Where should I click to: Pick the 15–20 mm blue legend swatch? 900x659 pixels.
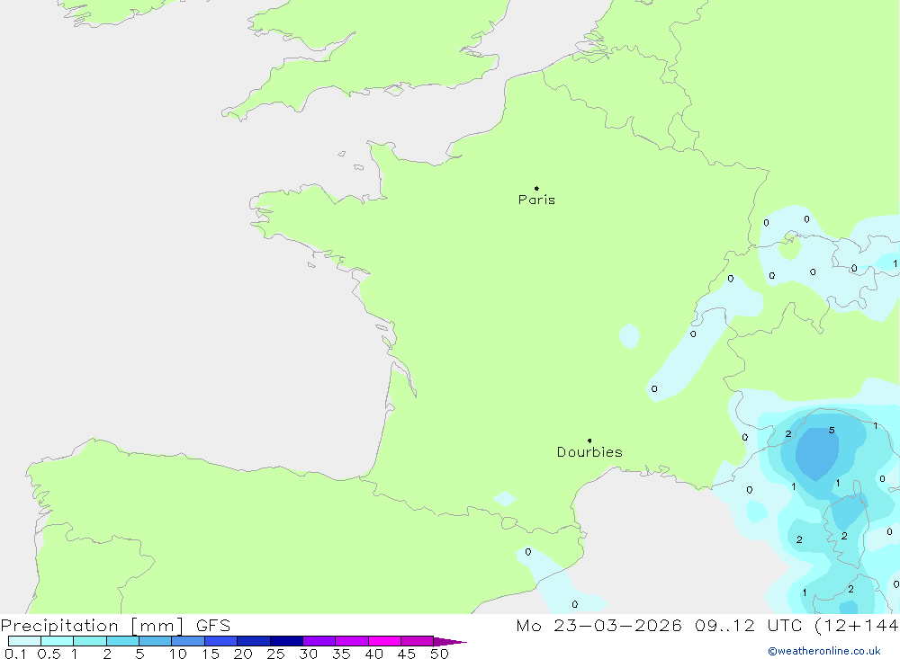coord(220,641)
